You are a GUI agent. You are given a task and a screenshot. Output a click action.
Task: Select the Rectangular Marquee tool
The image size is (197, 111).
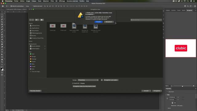point(2,14)
